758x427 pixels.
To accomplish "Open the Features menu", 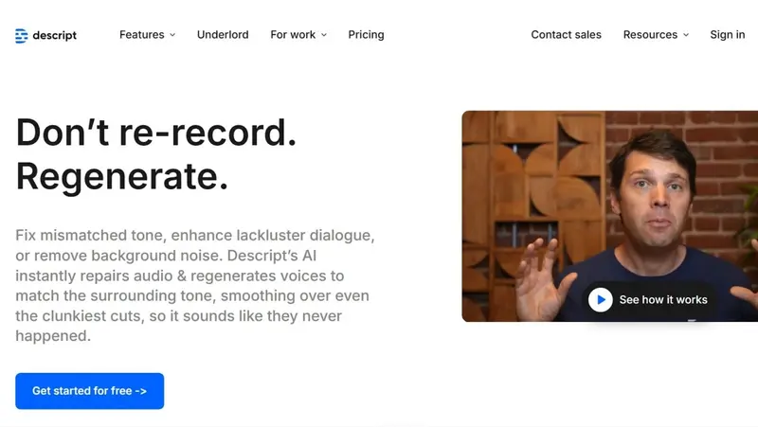I will (141, 35).
